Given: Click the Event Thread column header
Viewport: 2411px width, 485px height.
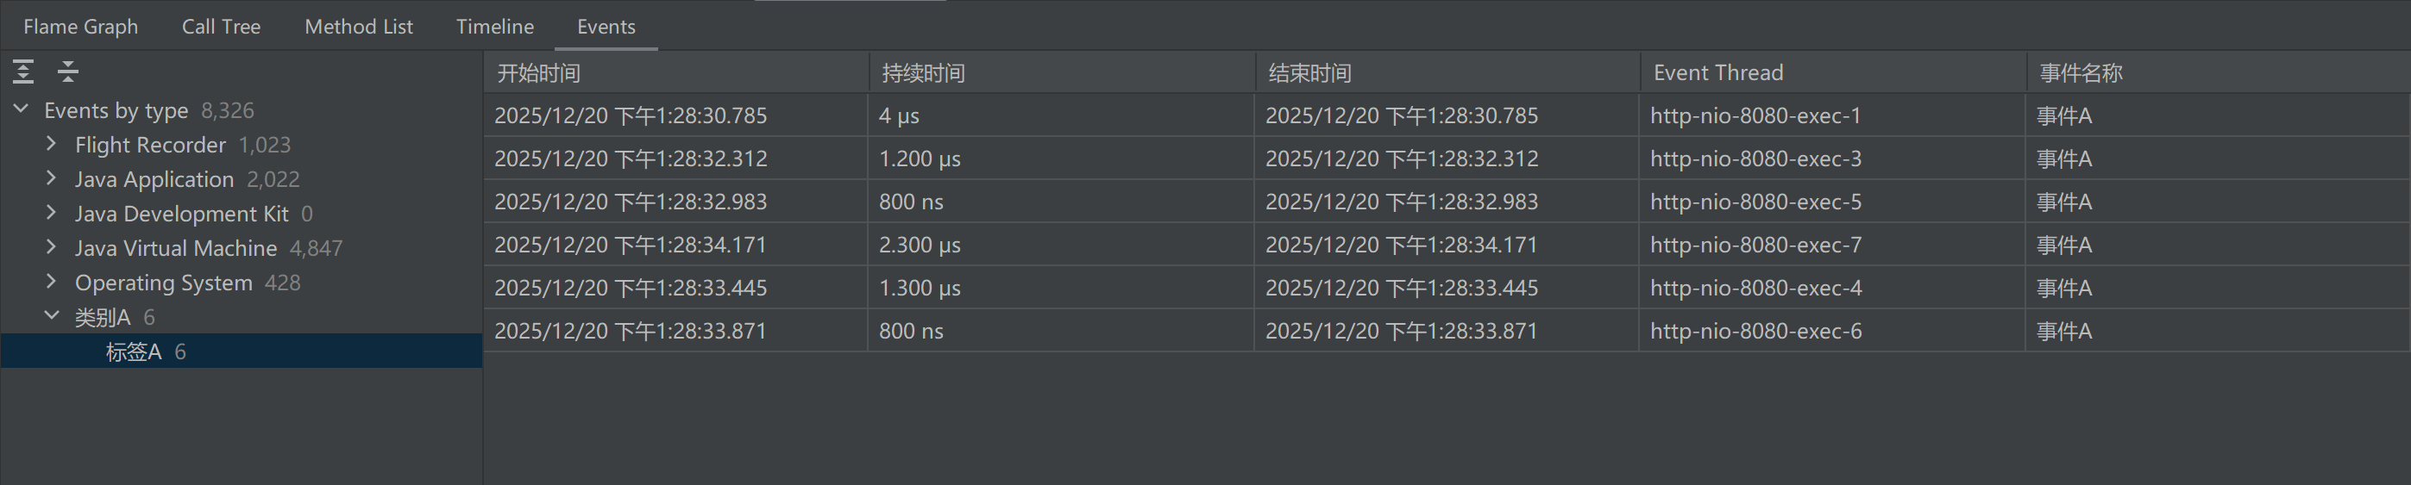Looking at the screenshot, I should click(x=1717, y=73).
